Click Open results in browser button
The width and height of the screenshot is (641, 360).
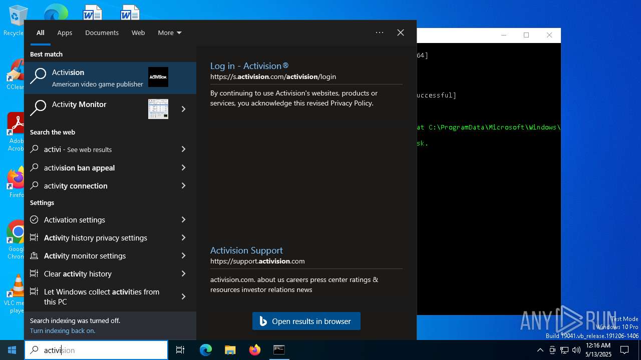pyautogui.click(x=306, y=321)
